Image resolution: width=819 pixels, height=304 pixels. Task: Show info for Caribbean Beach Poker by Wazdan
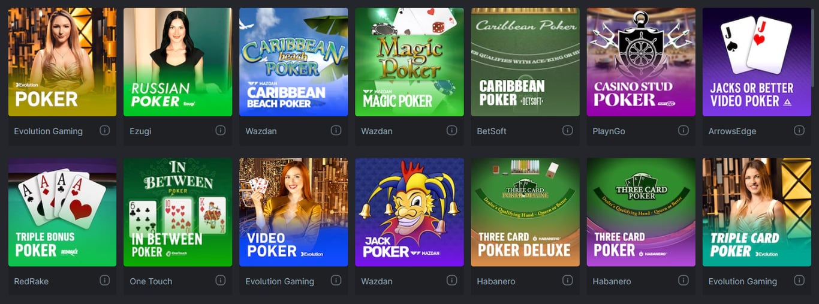336,130
